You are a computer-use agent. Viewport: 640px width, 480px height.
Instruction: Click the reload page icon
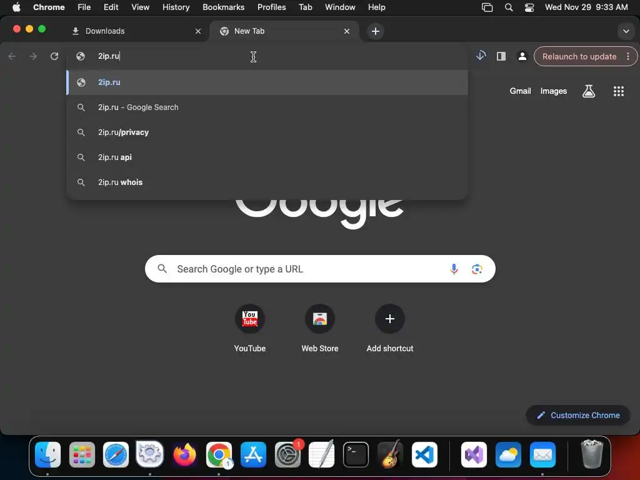[x=54, y=56]
